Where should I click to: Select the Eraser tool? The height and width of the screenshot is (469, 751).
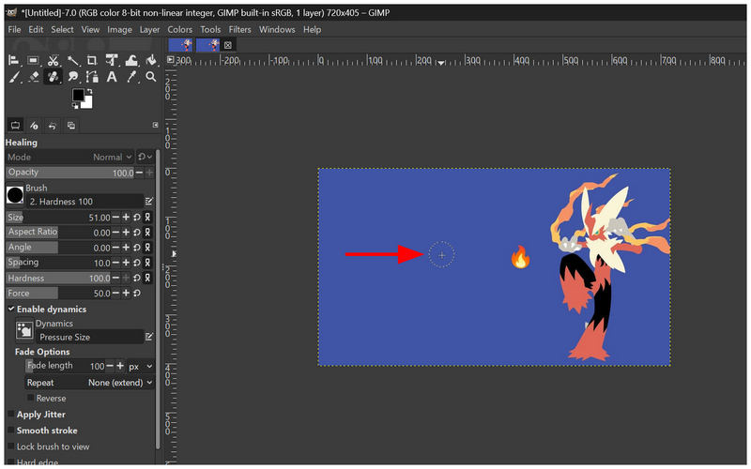pos(33,77)
